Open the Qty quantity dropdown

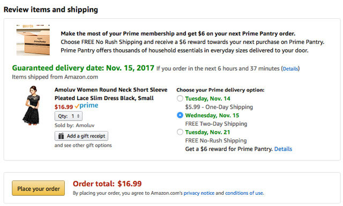click(x=69, y=116)
